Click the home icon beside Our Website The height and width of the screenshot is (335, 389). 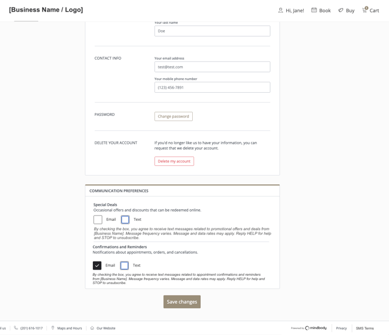92,328
